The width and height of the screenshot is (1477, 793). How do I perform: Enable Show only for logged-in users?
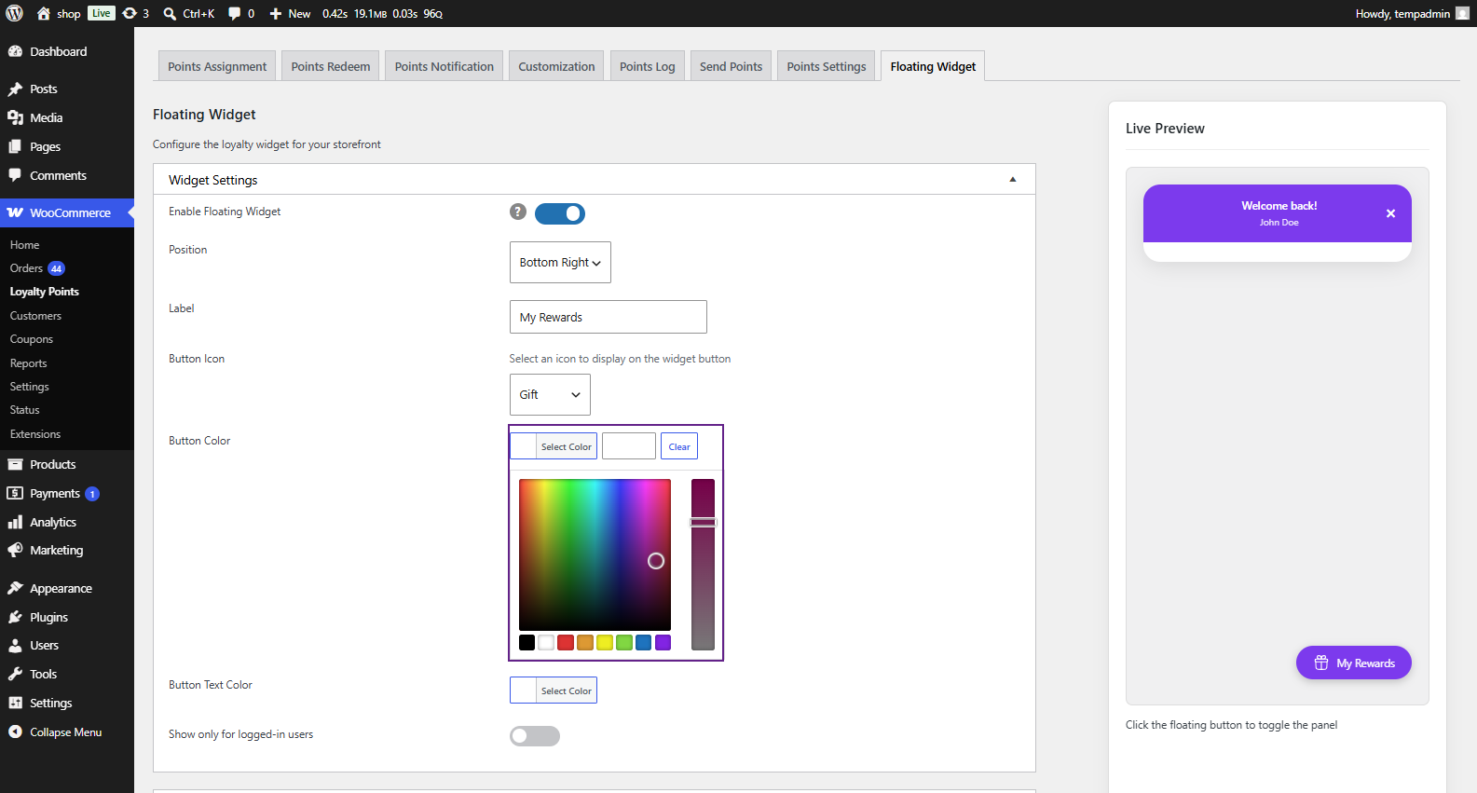[x=535, y=736]
